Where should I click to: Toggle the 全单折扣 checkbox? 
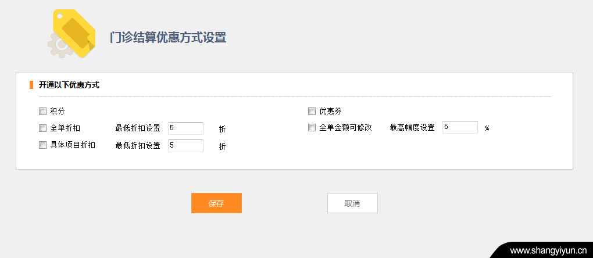click(42, 128)
